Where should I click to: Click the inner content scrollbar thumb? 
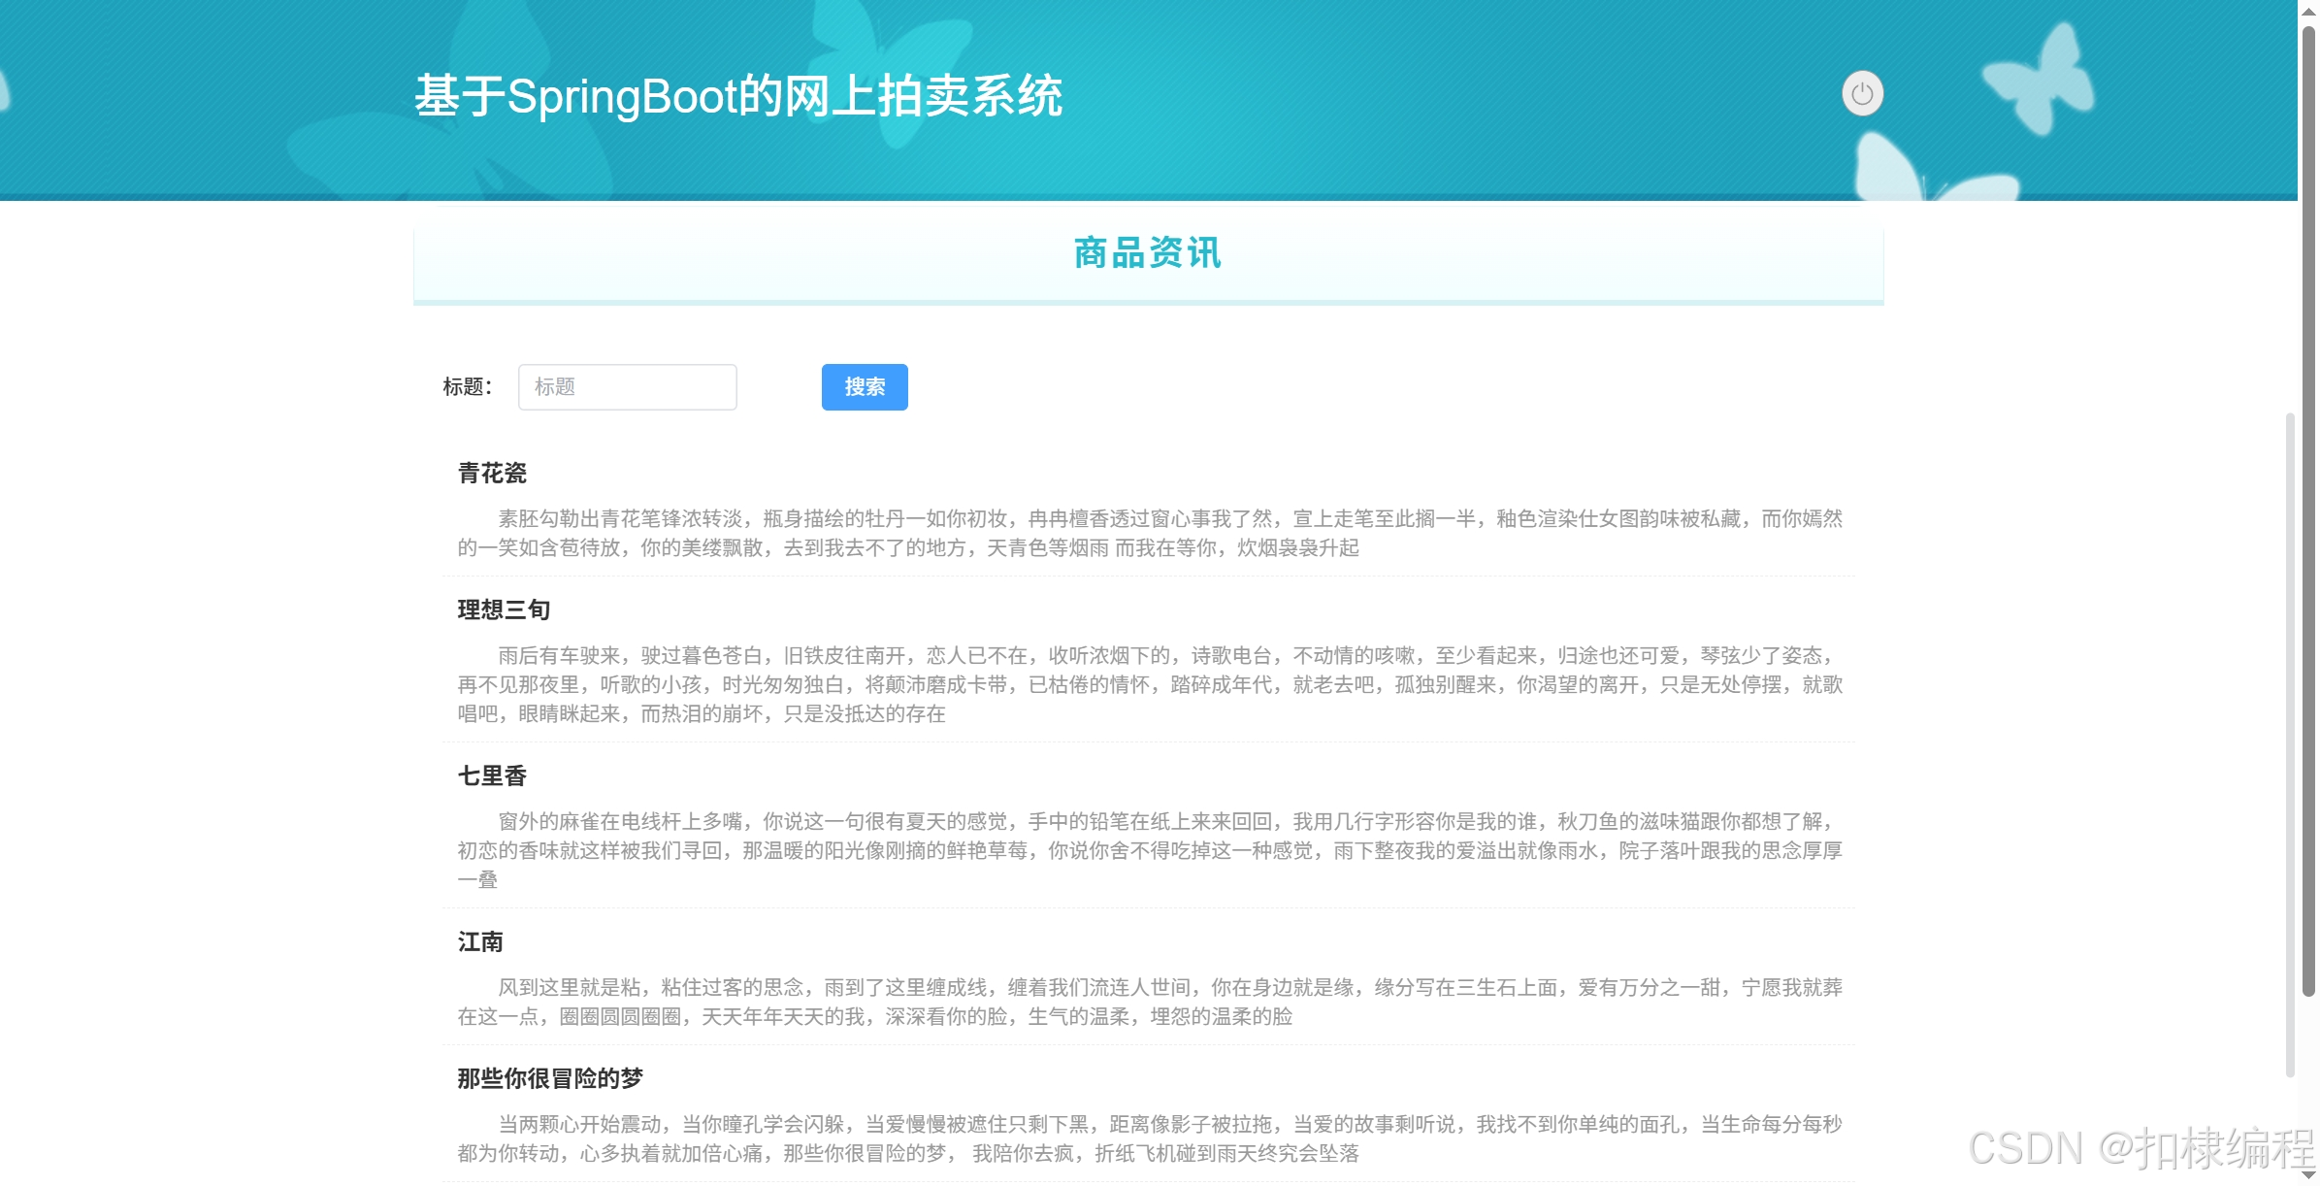(2290, 744)
